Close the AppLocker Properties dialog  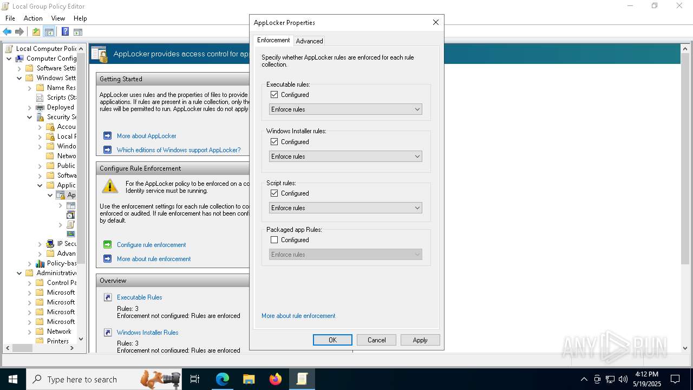point(435,23)
